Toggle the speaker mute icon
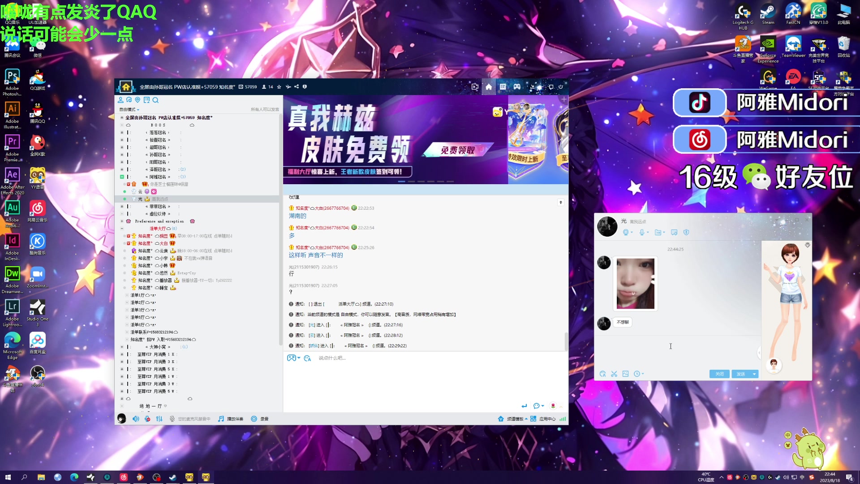Screen dimensions: 860x484 click(136, 419)
